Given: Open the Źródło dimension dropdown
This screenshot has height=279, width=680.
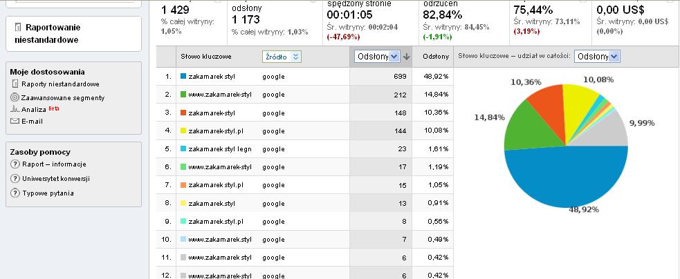Looking at the screenshot, I should [x=282, y=57].
